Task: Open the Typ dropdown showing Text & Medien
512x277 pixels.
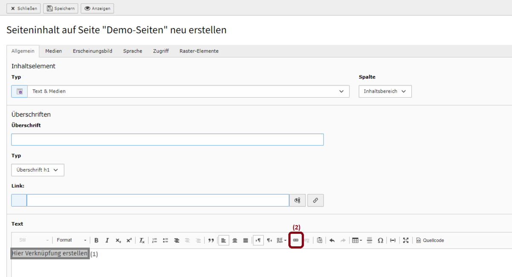Action: pyautogui.click(x=180, y=91)
